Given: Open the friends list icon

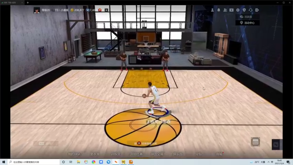Looking at the screenshot, I should pyautogui.click(x=225, y=10).
